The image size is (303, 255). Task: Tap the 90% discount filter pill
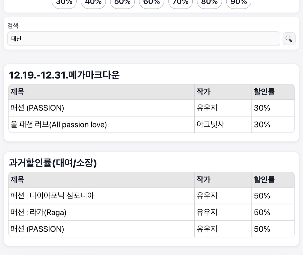(239, 3)
